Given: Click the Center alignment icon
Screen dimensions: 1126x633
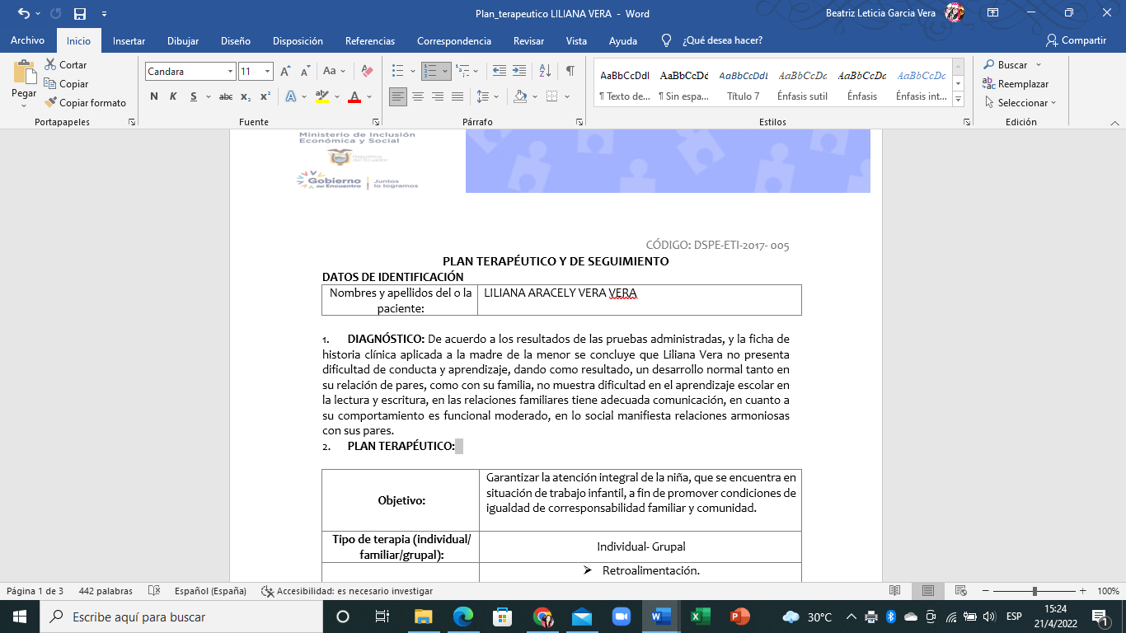Looking at the screenshot, I should (418, 96).
